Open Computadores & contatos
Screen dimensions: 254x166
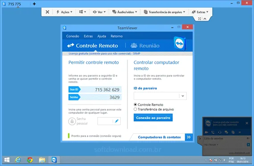[x=159, y=137]
